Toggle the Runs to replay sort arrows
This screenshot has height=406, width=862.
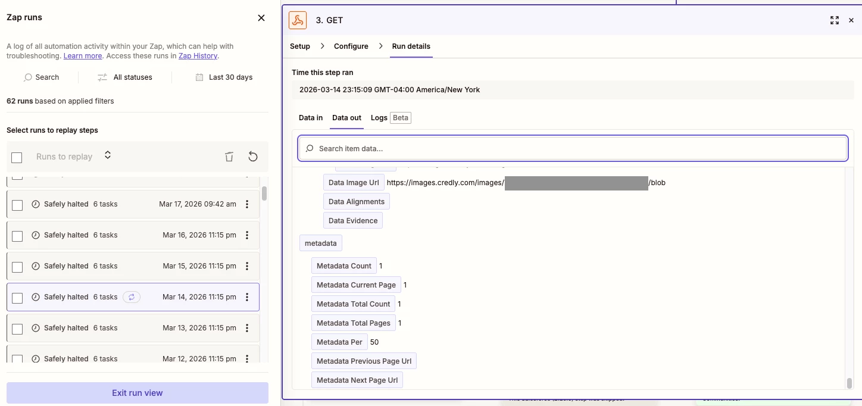[x=108, y=155]
